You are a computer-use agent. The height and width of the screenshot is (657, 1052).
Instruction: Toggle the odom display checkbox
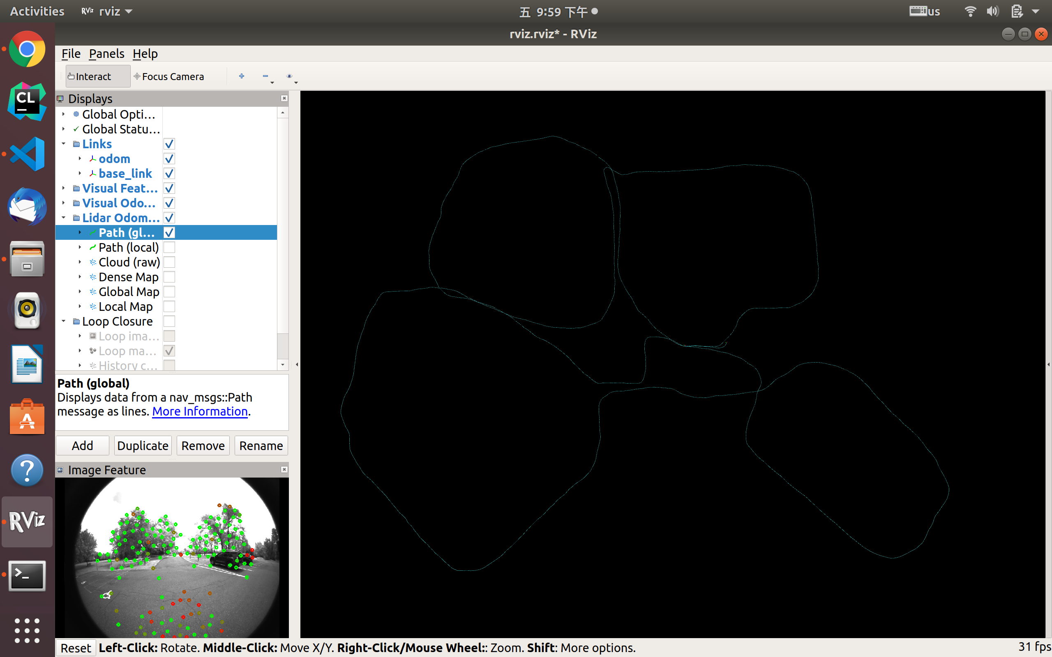[x=169, y=159]
